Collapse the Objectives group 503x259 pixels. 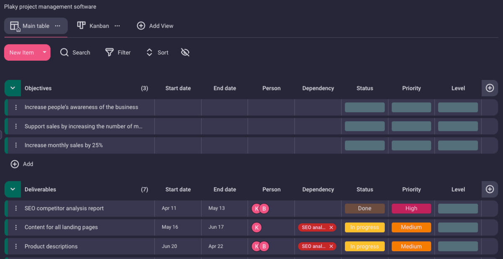point(13,88)
